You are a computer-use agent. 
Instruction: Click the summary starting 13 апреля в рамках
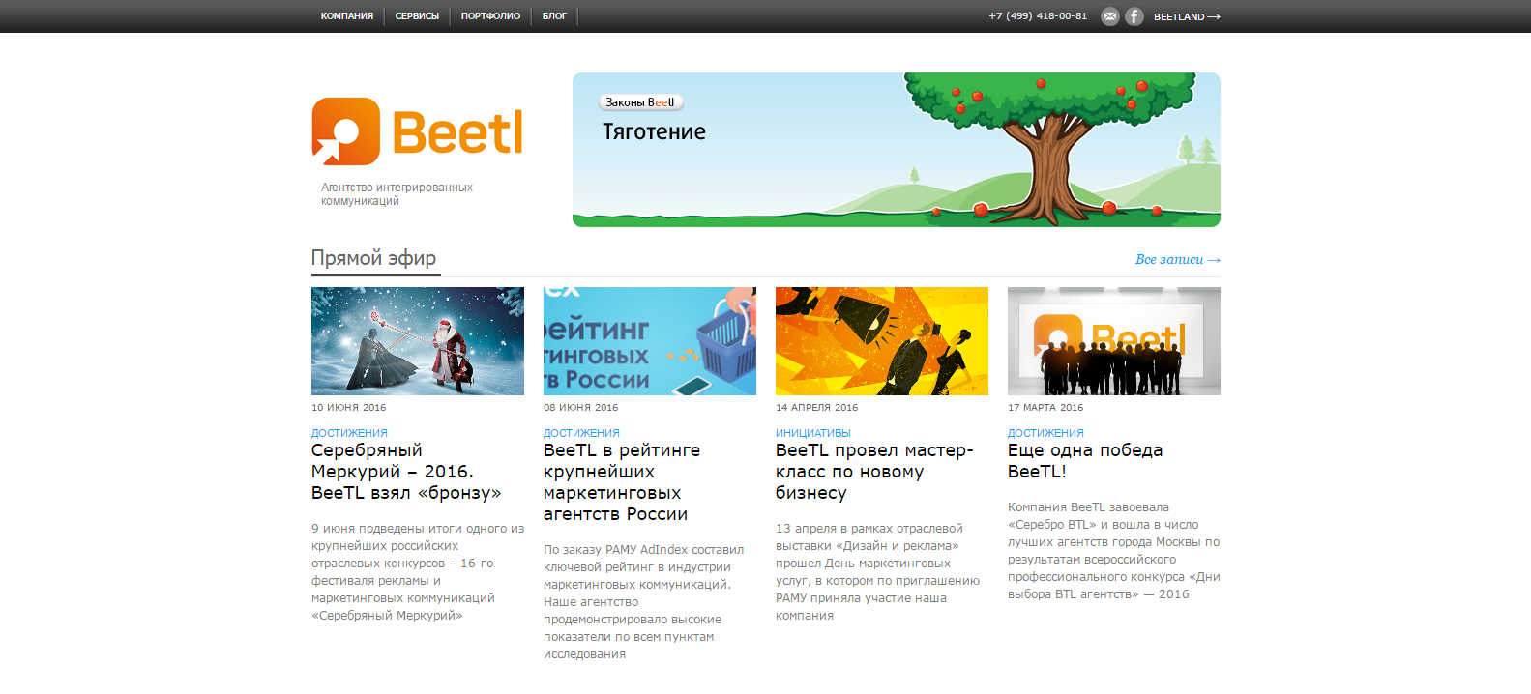point(877,572)
